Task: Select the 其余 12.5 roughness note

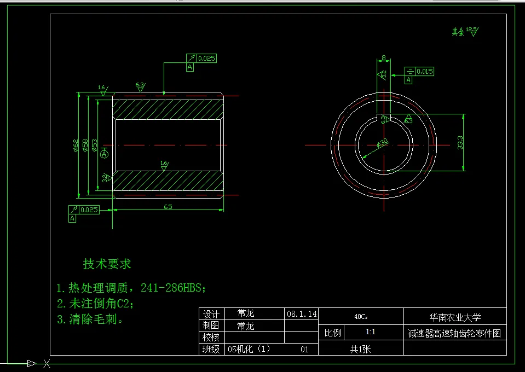Action: tap(465, 31)
